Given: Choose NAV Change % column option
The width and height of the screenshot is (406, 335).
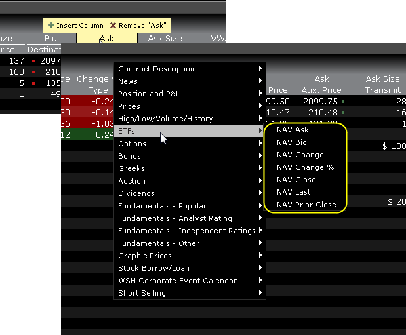Looking at the screenshot, I should click(305, 167).
